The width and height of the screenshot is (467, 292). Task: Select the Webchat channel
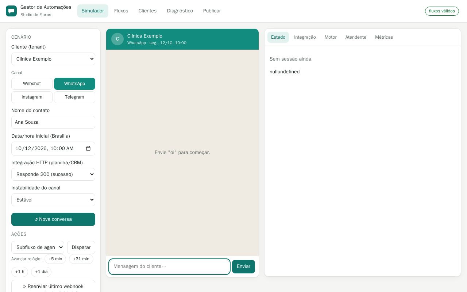(32, 84)
